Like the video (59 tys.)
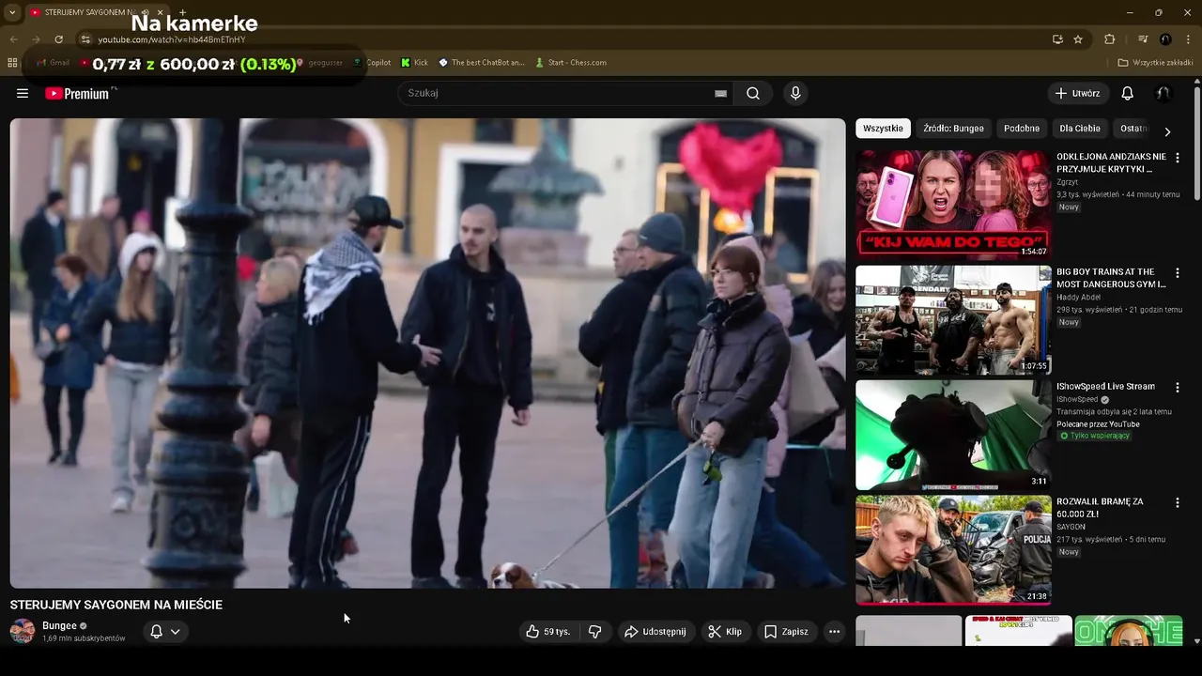Screen dimensions: 1202x676 pos(548,632)
